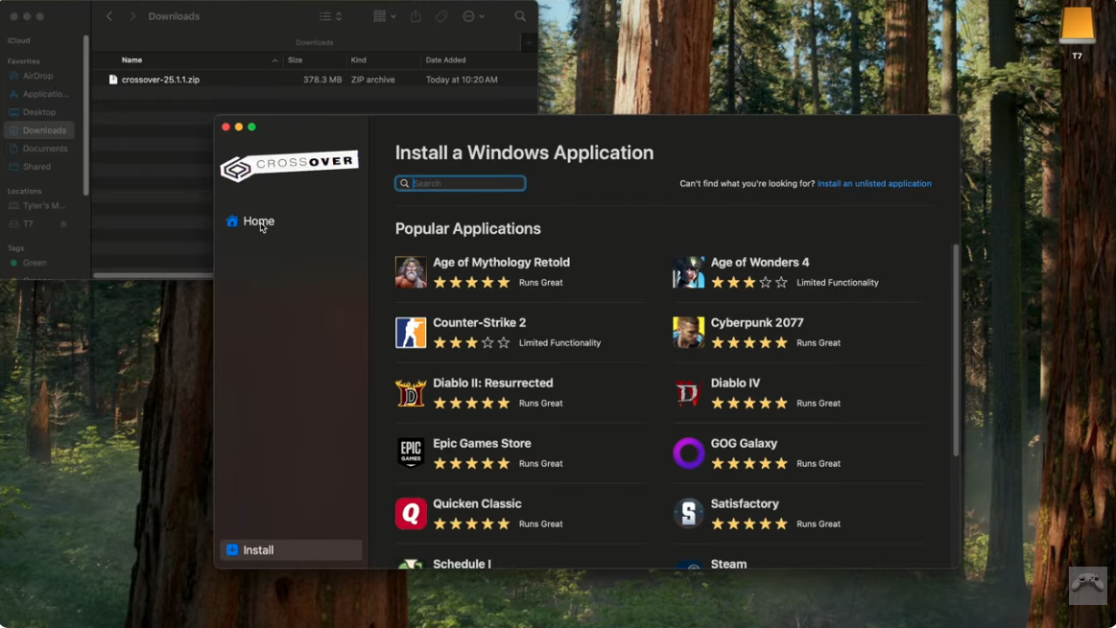Click the Install plus icon
The width and height of the screenshot is (1116, 628).
pyautogui.click(x=232, y=549)
